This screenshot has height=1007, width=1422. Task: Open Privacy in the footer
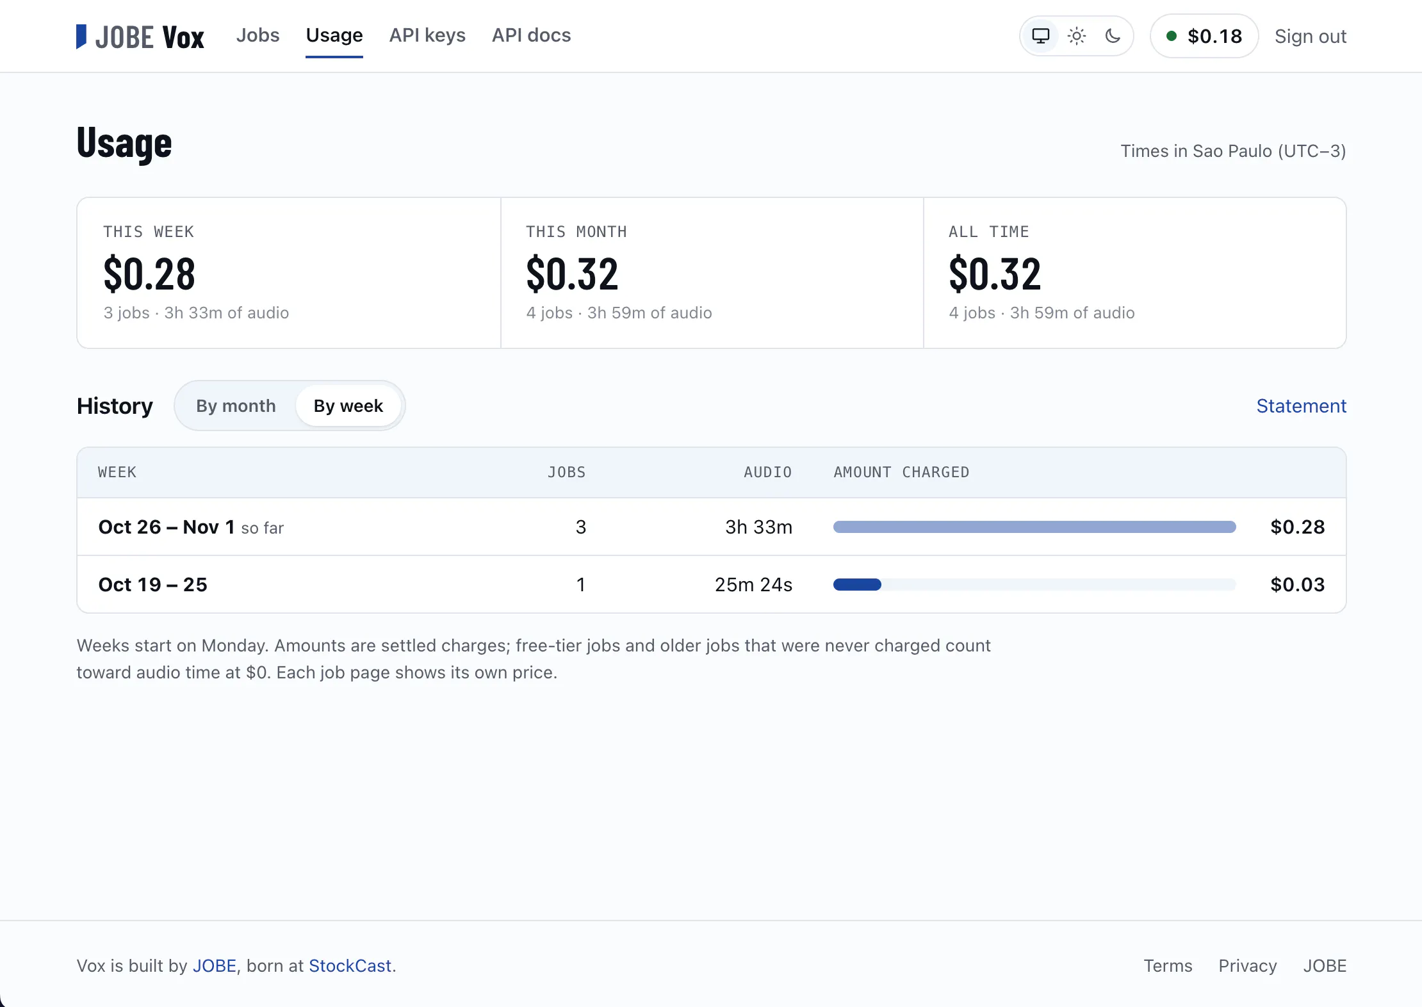click(1247, 965)
